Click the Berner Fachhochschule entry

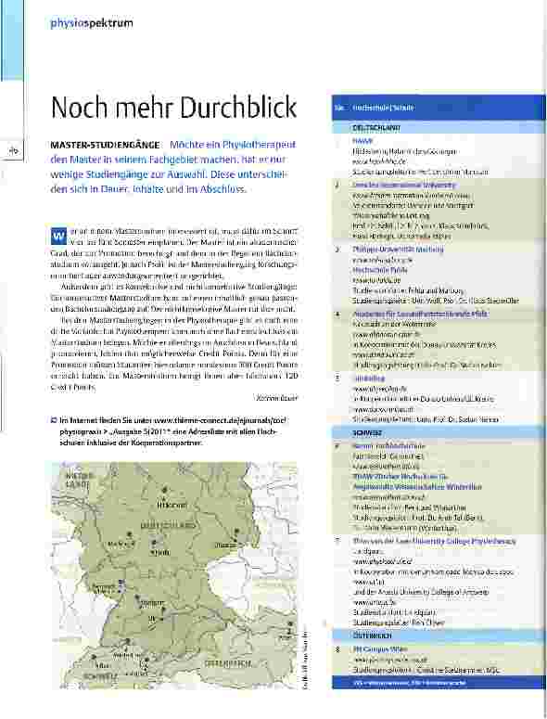(x=389, y=445)
